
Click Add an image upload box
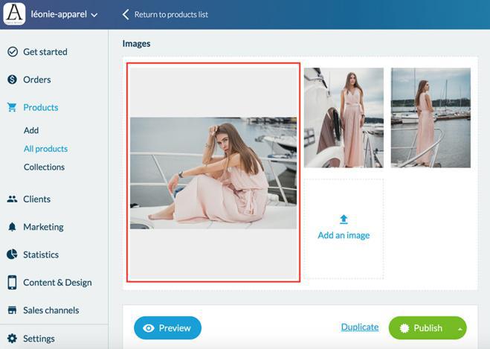(344, 228)
